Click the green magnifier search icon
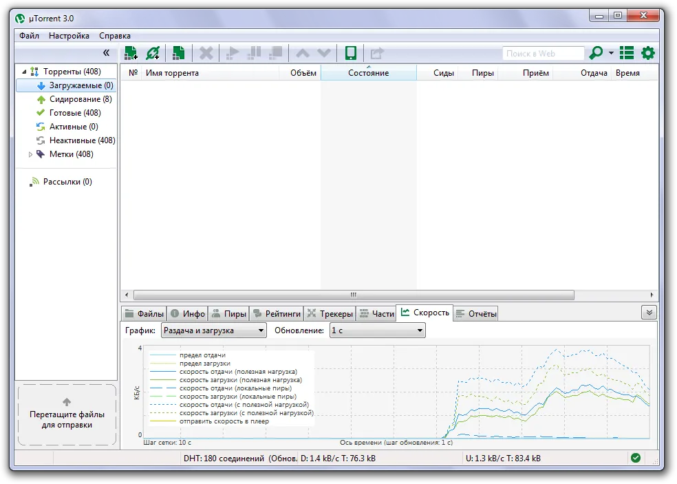Screen dimensions: 677x484 (596, 53)
